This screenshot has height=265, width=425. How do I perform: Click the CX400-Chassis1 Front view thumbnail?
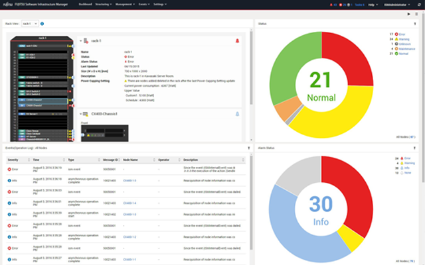[105, 133]
